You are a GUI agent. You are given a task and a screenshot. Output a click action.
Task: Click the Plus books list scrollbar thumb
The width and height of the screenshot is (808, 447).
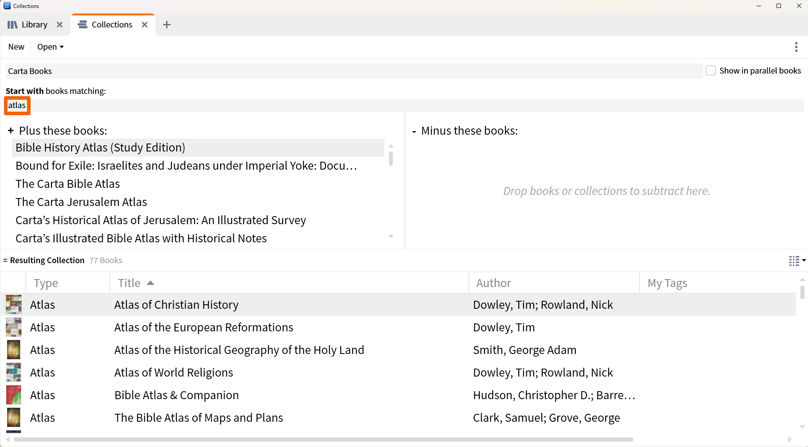click(391, 159)
